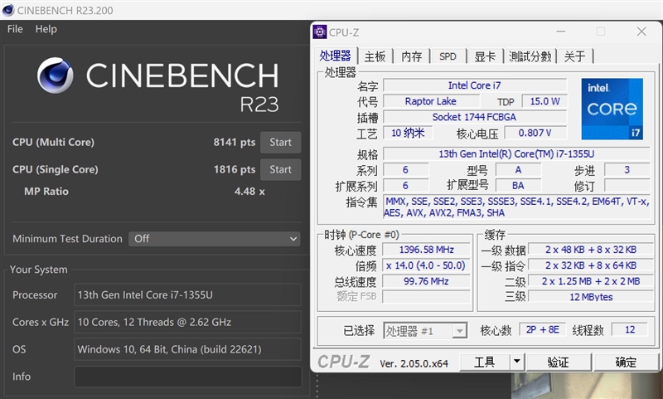Close the CPU-Z window
Viewport: 663px width, 399px height.
(x=641, y=32)
